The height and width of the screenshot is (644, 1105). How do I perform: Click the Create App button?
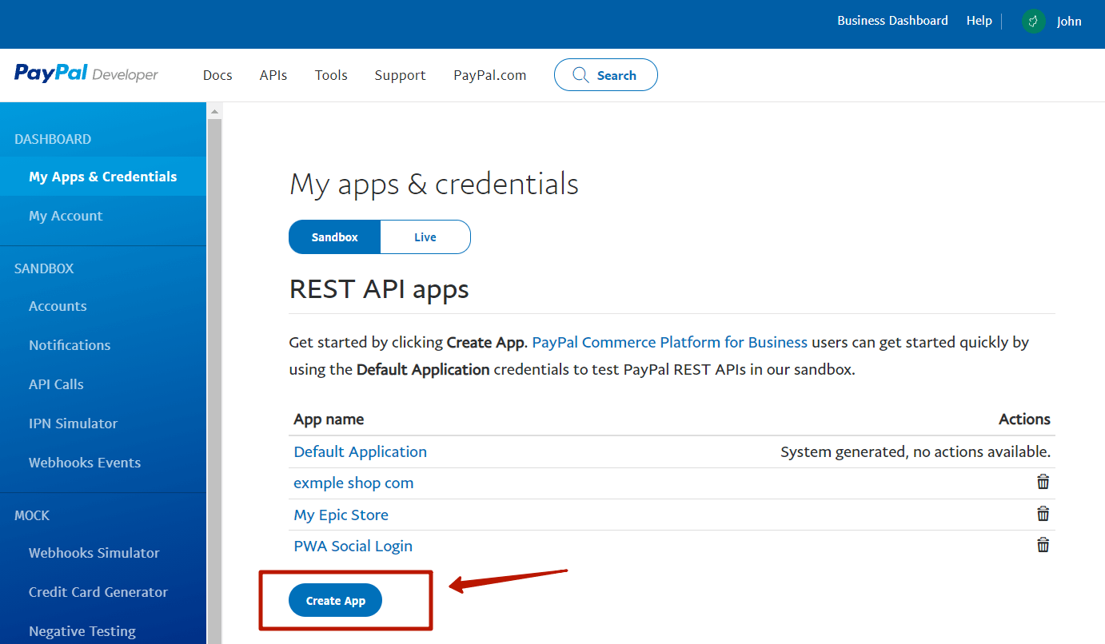click(335, 600)
